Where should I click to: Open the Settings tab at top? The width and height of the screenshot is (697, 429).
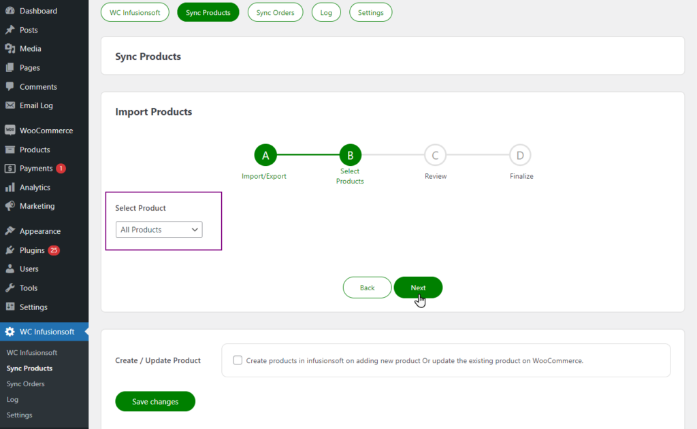point(371,12)
